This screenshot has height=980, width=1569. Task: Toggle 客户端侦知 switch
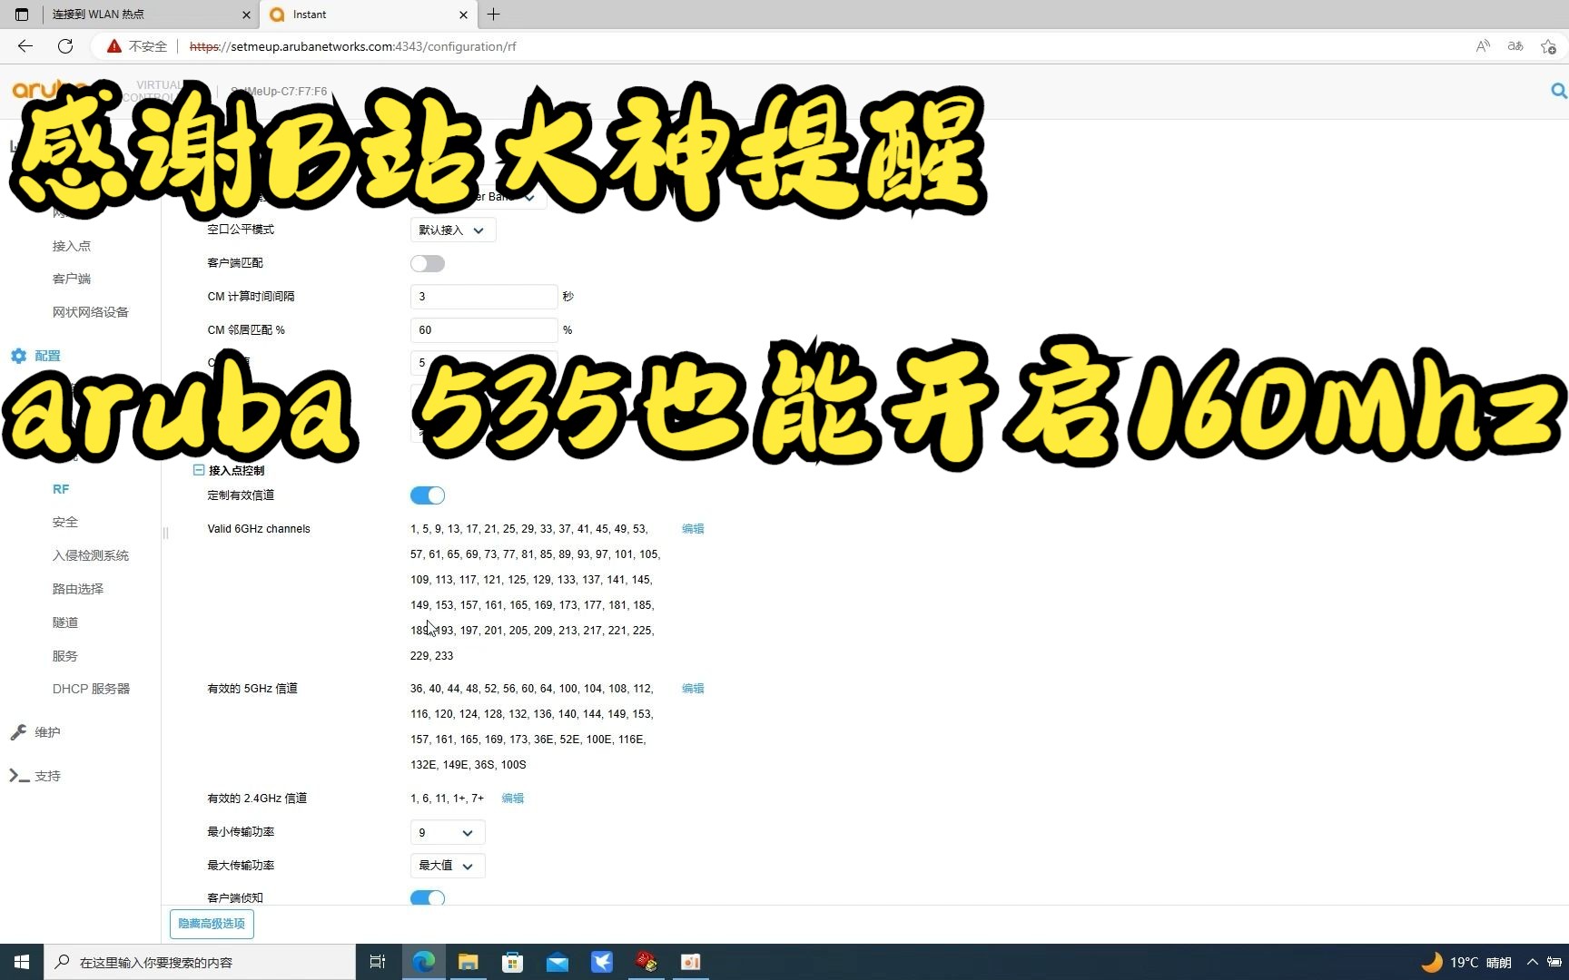[428, 898]
